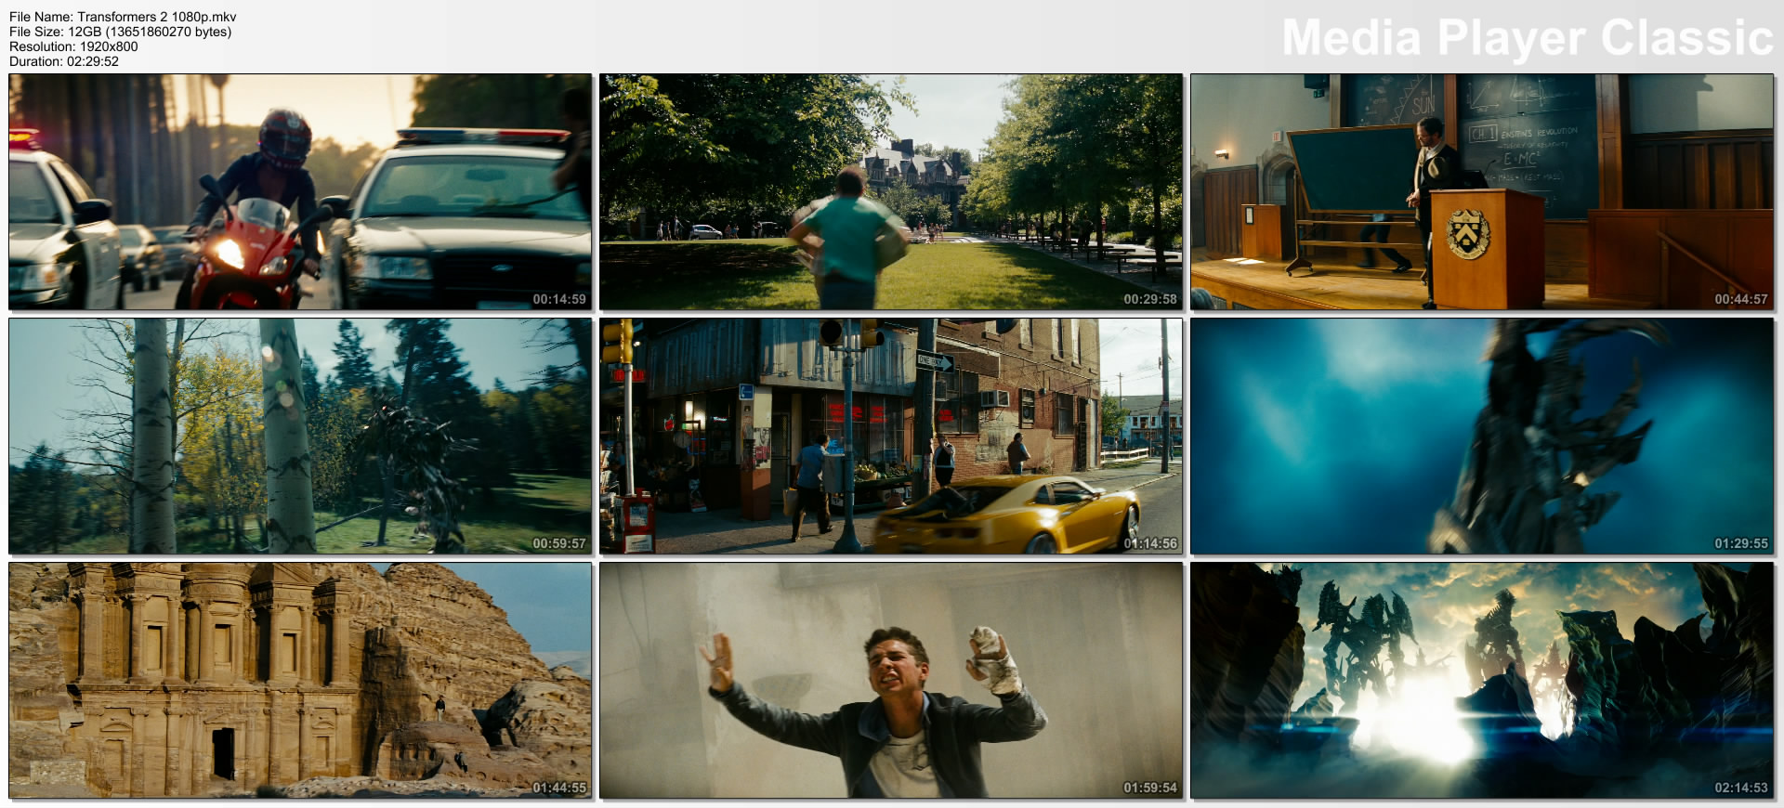Select the thumbnail of man running on campus
Screen dimensions: 1784x808
click(891, 192)
